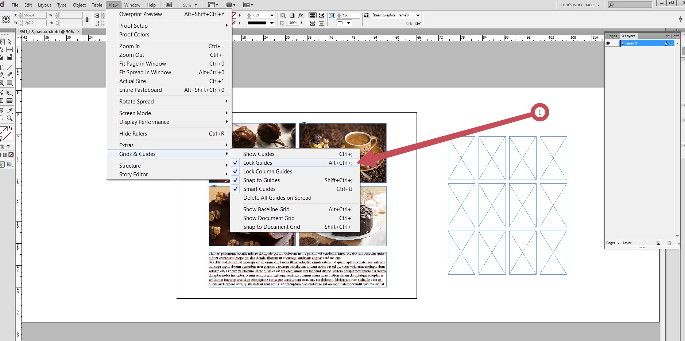685x341 pixels.
Task: Open the Window menu
Action: [x=132, y=5]
